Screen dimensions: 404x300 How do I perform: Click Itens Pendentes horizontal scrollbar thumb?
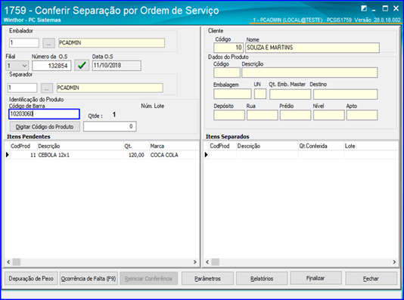tap(17, 262)
